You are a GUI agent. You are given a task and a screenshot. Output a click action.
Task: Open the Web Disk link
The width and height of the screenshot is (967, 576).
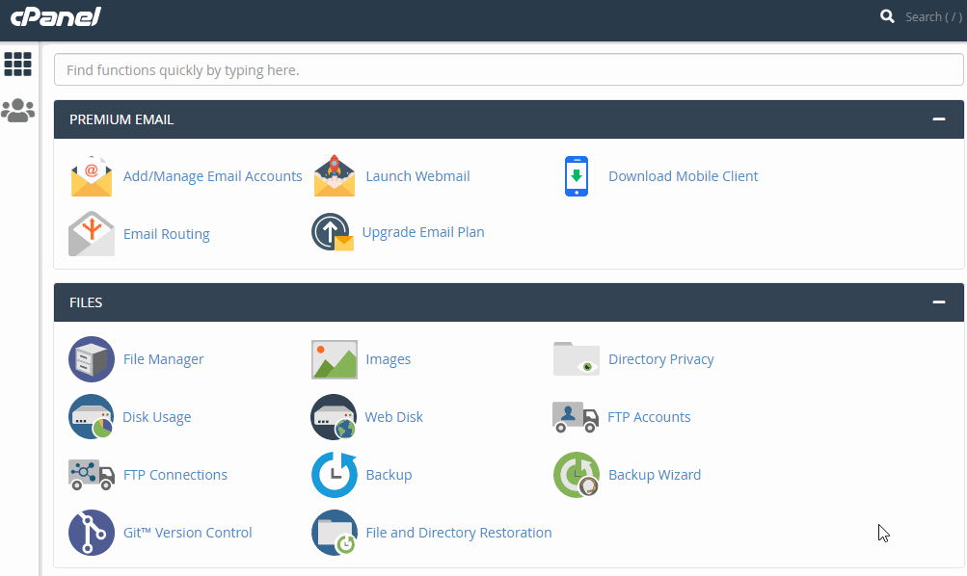click(x=393, y=417)
